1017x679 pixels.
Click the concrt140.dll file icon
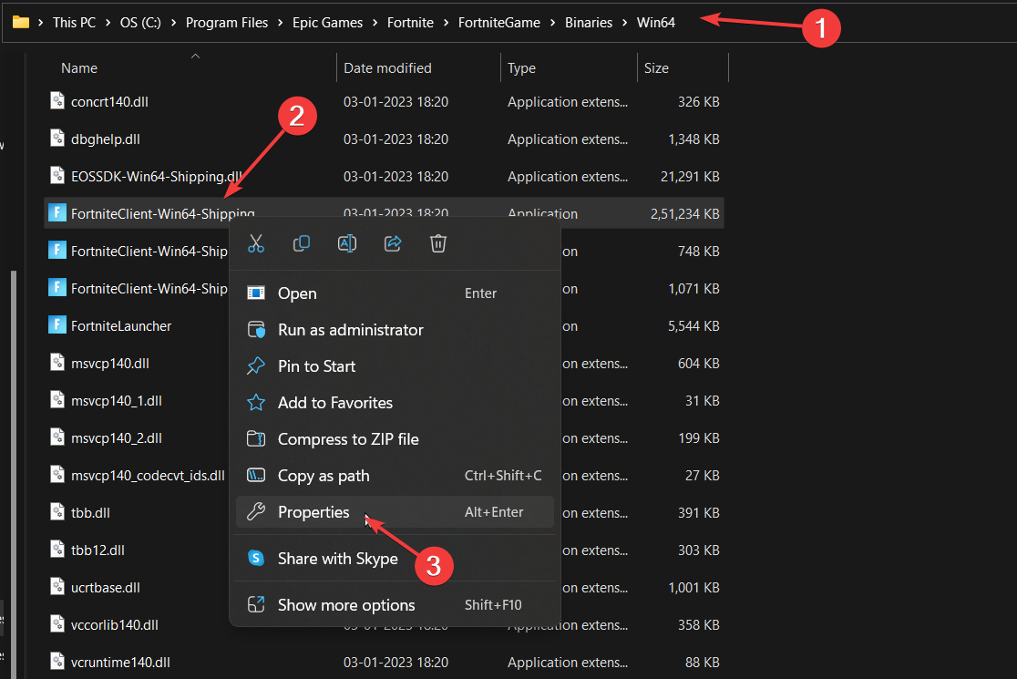(57, 100)
